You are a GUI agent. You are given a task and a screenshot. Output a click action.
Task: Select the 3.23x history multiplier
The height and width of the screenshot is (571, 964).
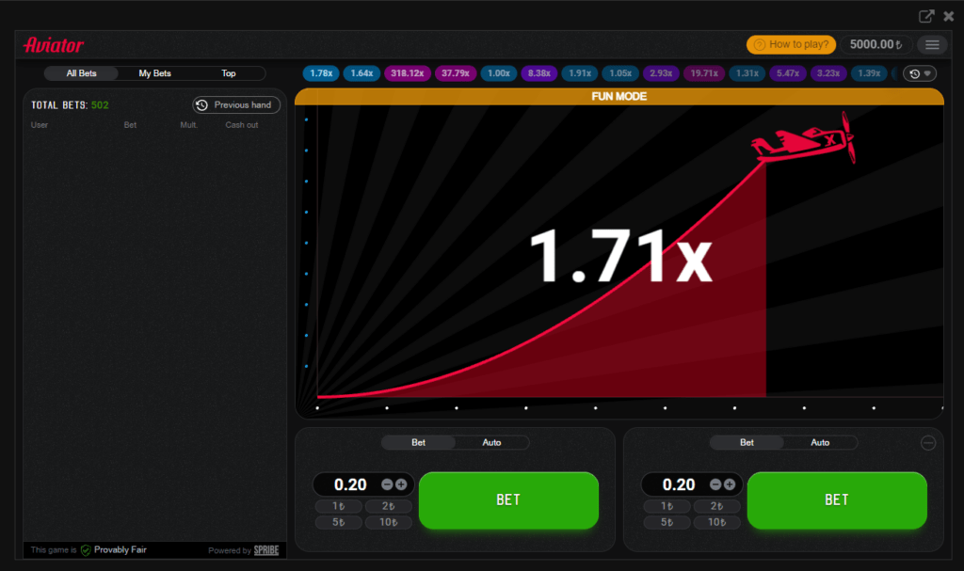(828, 73)
